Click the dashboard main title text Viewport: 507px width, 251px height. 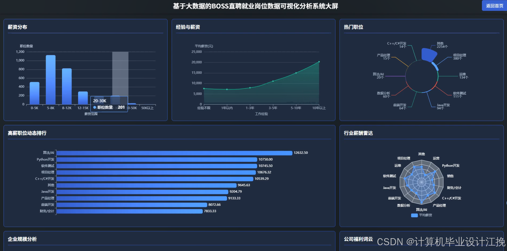point(256,6)
